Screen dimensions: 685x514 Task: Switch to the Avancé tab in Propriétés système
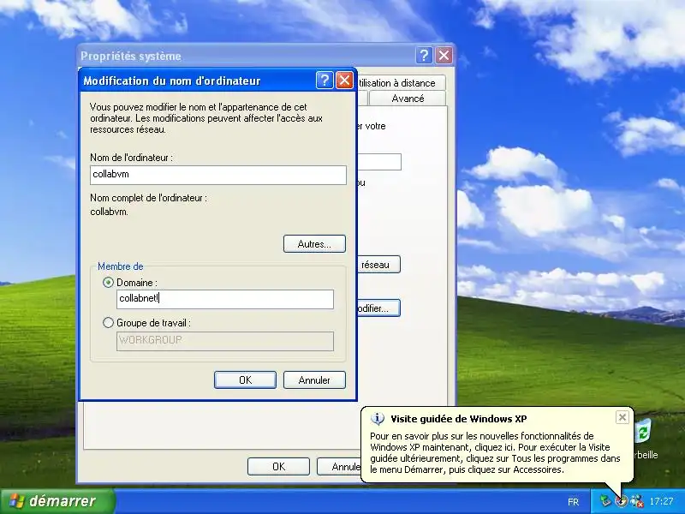pos(408,99)
